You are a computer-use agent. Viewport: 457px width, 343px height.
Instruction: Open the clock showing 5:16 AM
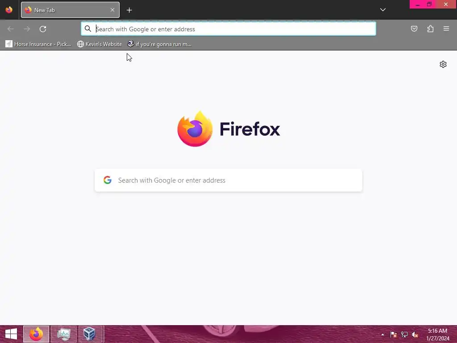coord(438,335)
